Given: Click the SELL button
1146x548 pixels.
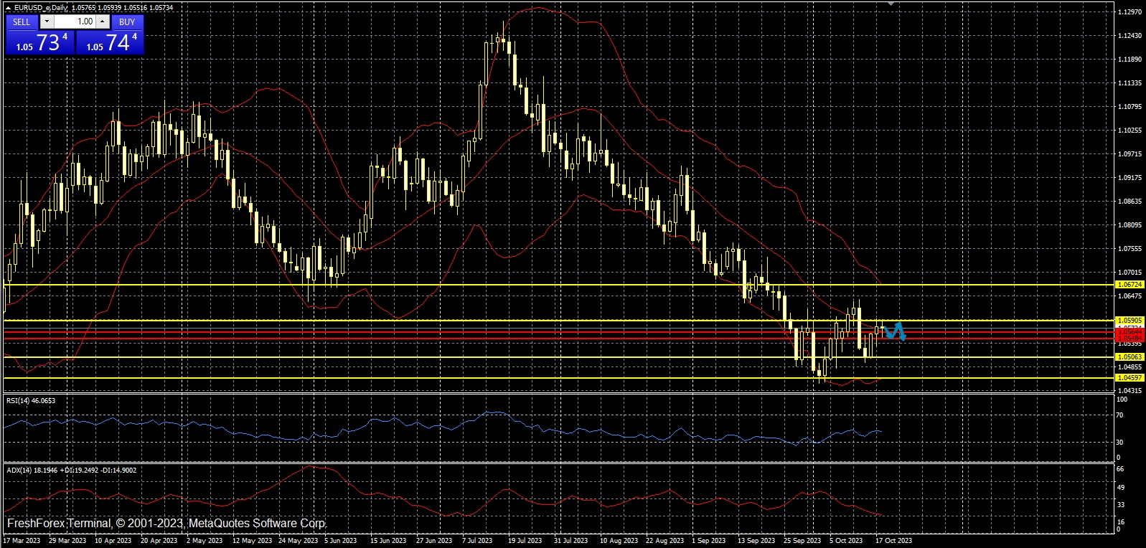Looking at the screenshot, I should coord(22,22).
